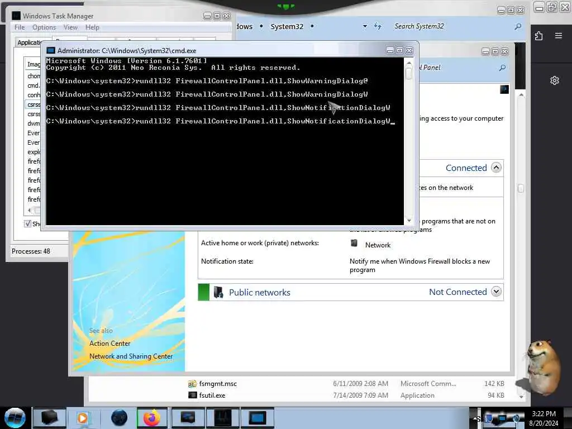Viewport: 572px width, 429px height.
Task: Switch to the Applications tab in Task Manager
Action: [28, 42]
